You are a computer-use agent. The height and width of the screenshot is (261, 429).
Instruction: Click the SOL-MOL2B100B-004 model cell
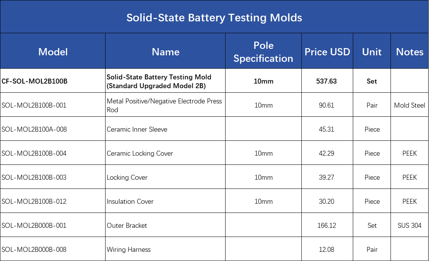pyautogui.click(x=53, y=153)
